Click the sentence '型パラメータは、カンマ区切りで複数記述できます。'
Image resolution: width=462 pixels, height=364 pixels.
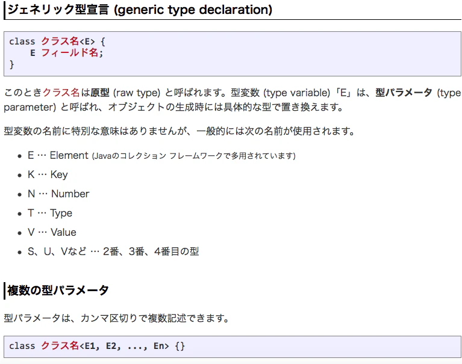pyautogui.click(x=117, y=318)
